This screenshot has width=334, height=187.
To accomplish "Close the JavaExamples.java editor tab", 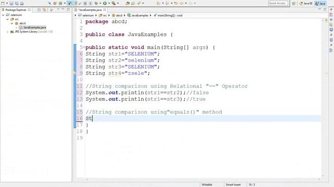I will point(104,10).
